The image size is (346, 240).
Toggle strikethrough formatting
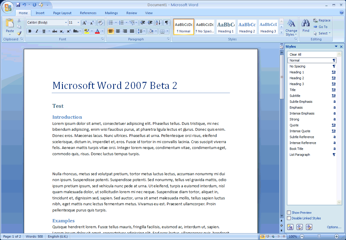tap(55, 31)
